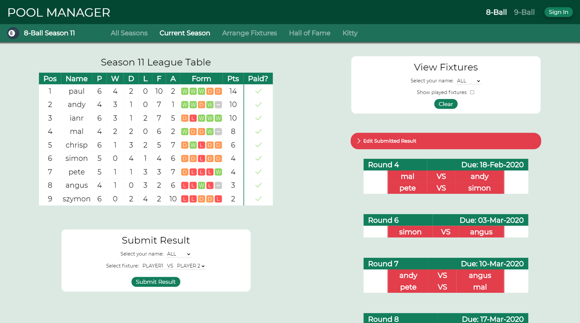
Task: Open Arrange Fixtures tab
Action: point(250,33)
